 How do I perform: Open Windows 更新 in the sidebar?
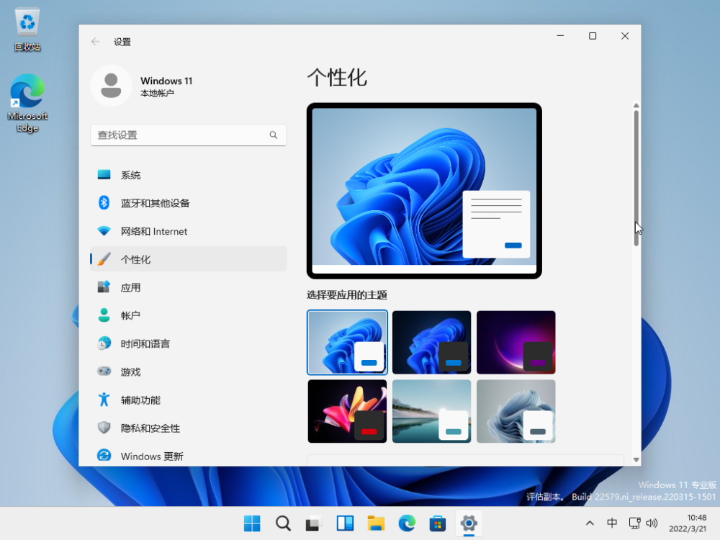[x=151, y=456]
